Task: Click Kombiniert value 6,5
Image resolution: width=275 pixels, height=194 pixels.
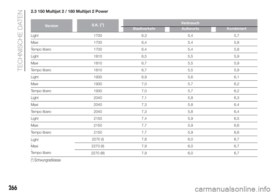Action: tap(236, 118)
